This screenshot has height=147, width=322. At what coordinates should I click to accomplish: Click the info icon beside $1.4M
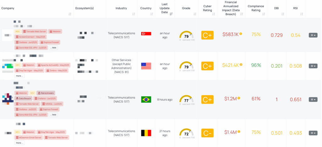pyautogui.click(x=239, y=132)
